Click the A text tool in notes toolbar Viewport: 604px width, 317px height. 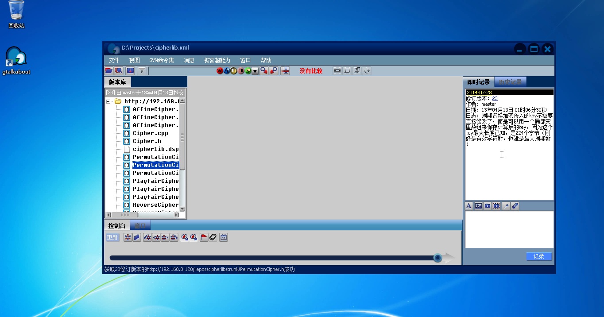pyautogui.click(x=469, y=206)
